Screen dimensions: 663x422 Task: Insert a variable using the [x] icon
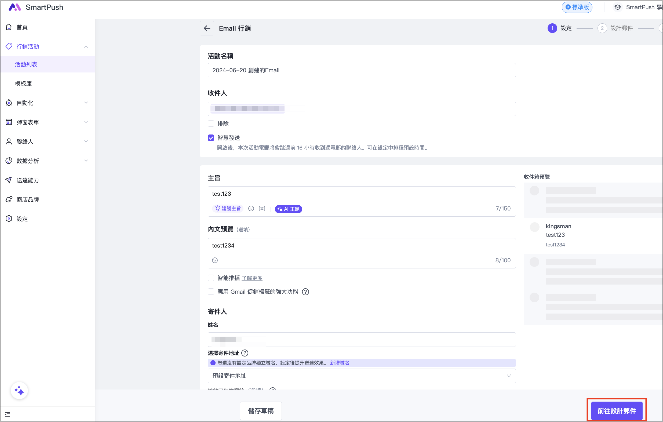(262, 209)
